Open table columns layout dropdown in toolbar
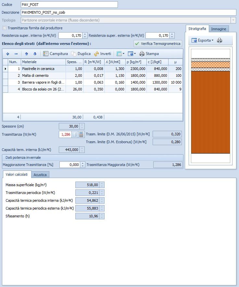 pos(120,54)
